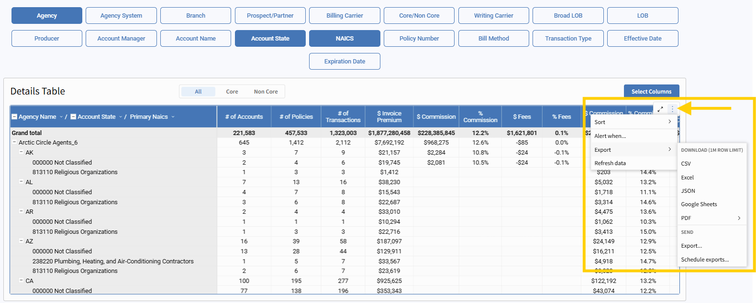Collapse all Agency Name rows via header minus icon
This screenshot has width=756, height=303.
point(14,117)
